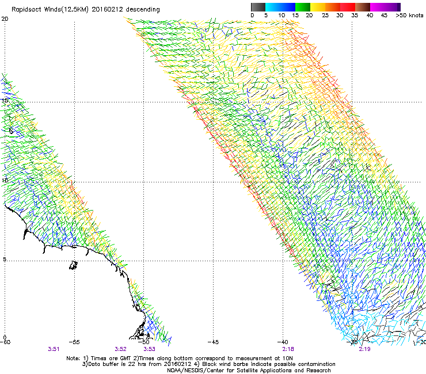Viewport: 426px width, 374px height.
Task: Pick the gray 0-5 knots legend color
Action: click(x=258, y=7)
